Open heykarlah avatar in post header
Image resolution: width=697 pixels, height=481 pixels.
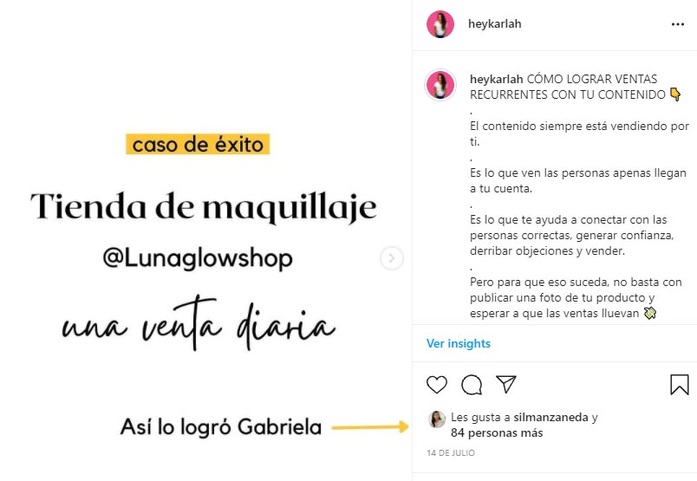coord(440,24)
